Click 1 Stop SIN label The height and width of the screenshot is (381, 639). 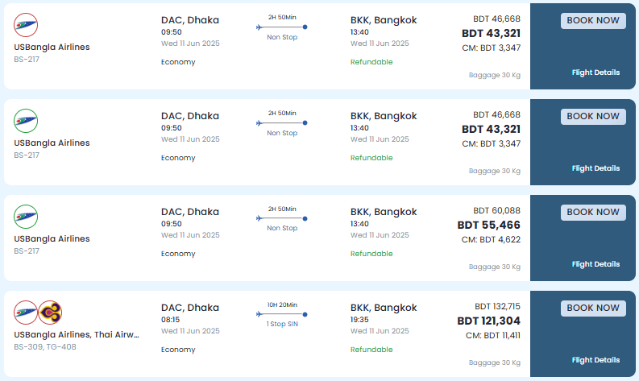coord(282,324)
